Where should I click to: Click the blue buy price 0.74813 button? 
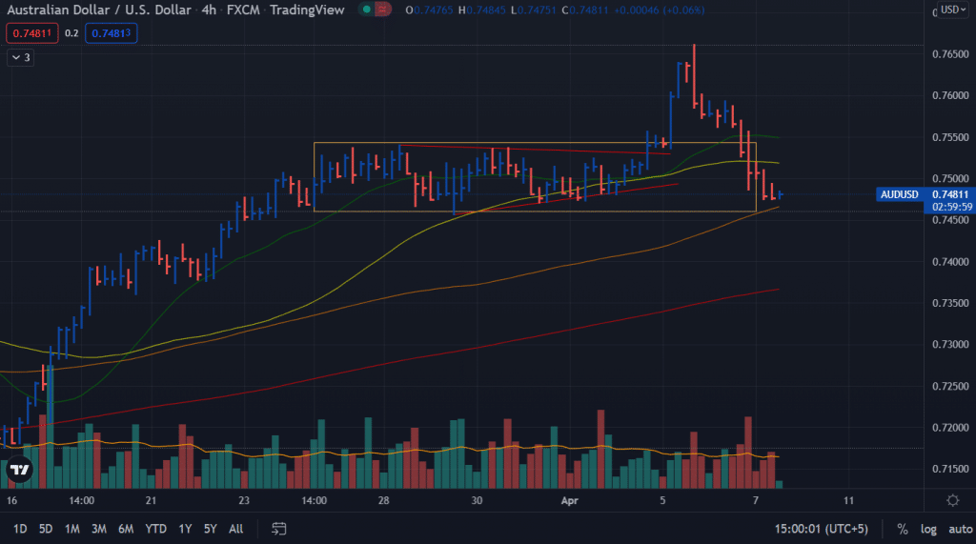(111, 33)
